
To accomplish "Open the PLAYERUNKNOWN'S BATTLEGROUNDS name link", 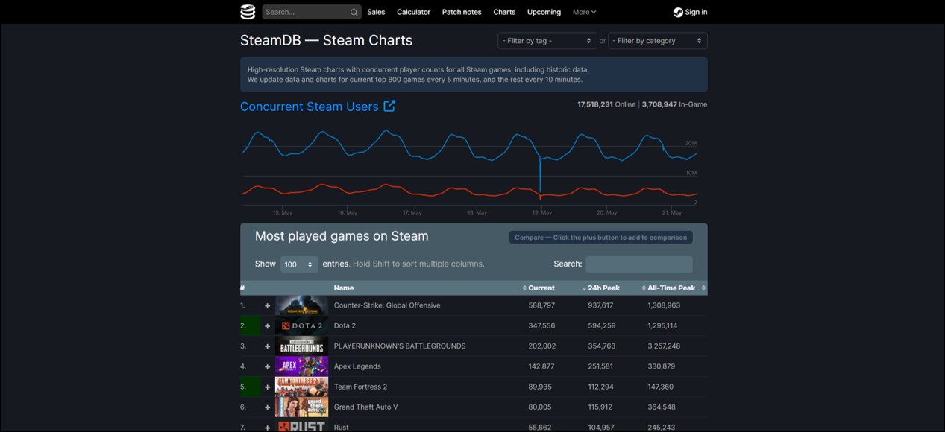I will click(x=400, y=346).
